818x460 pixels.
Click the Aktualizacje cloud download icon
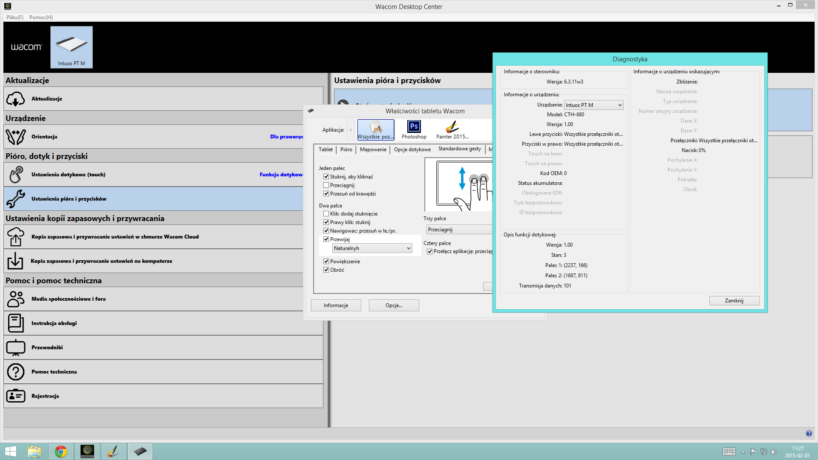coord(16,99)
